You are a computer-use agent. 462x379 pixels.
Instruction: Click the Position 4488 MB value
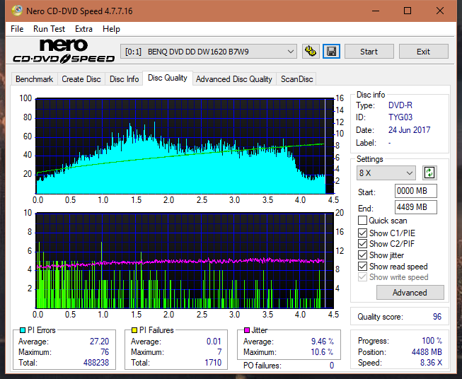427,352
